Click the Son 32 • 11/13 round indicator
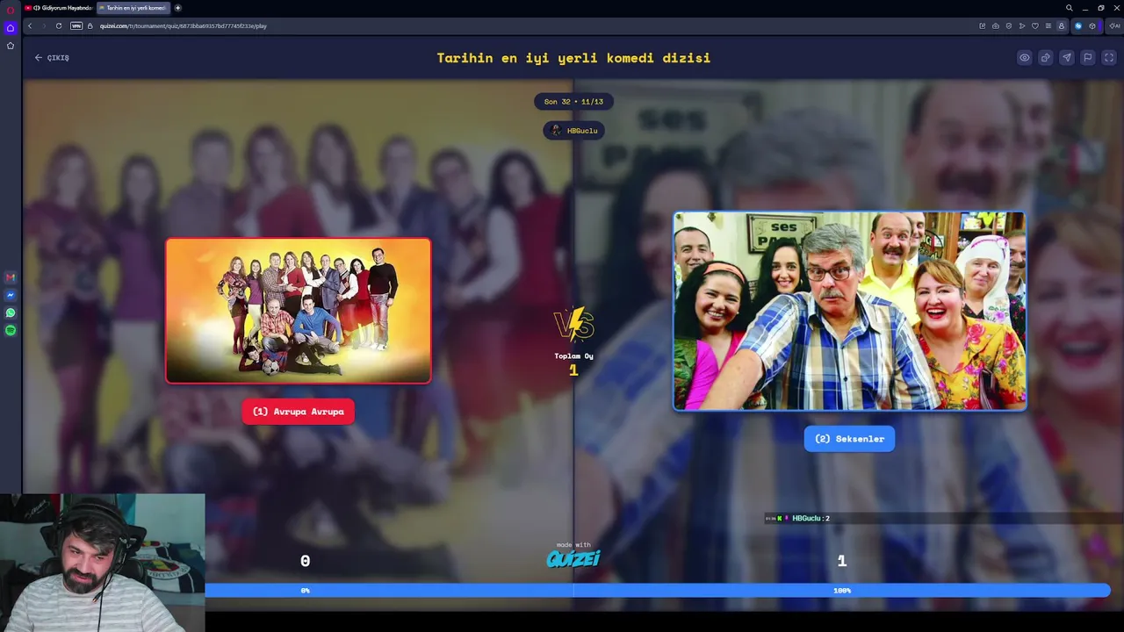The width and height of the screenshot is (1124, 632). point(573,102)
